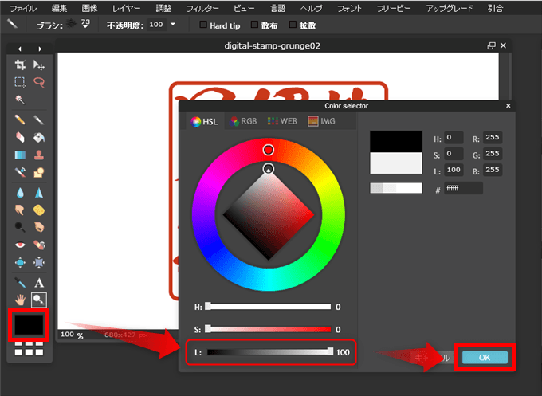542x396 pixels.
Task: Open the brush preset picker dropdown
Action: tap(85, 24)
